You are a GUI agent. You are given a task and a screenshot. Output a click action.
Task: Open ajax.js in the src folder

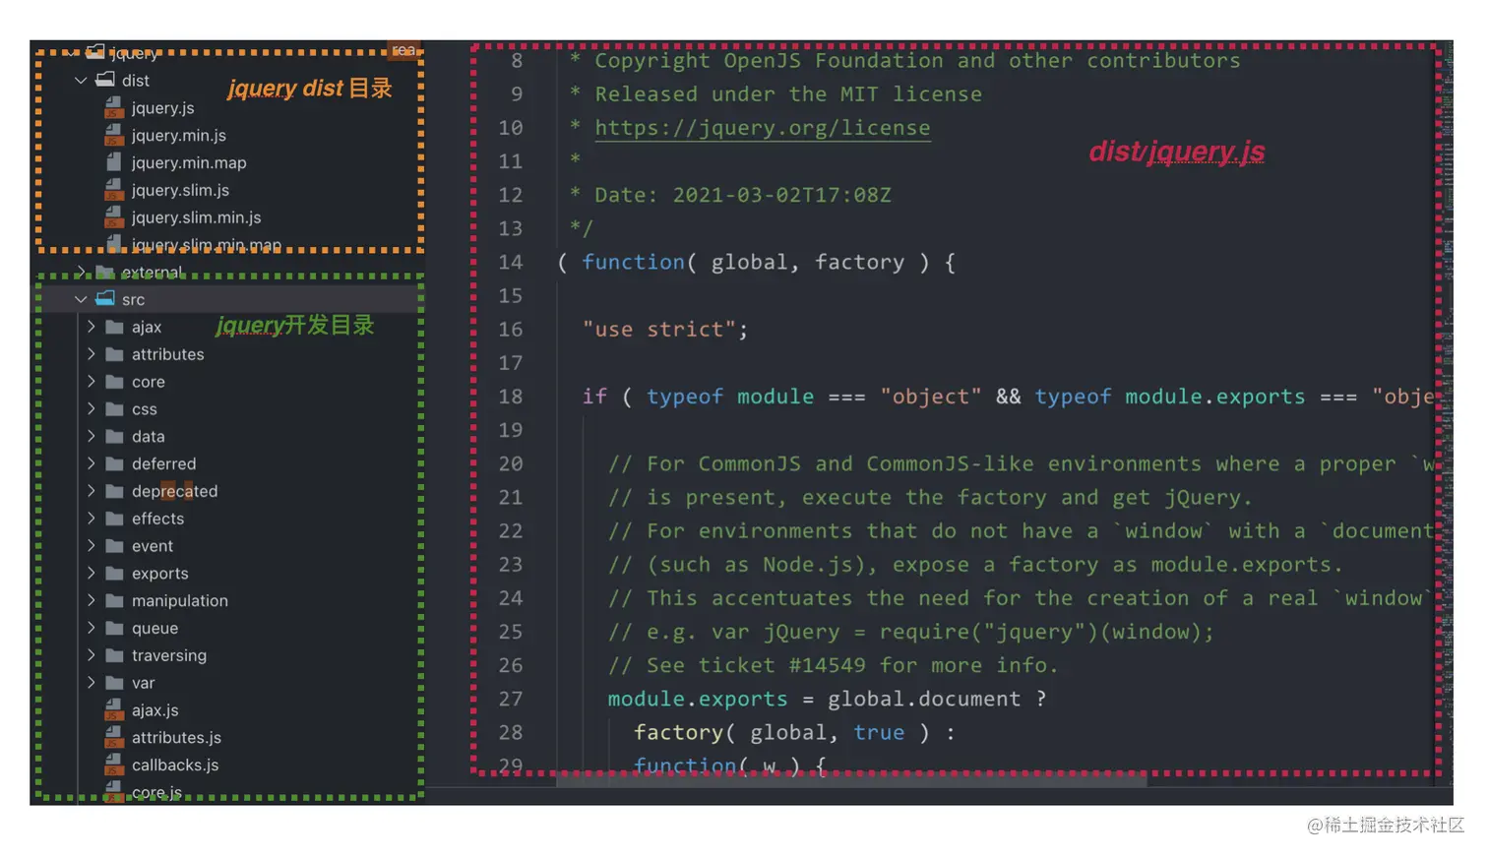pos(155,710)
